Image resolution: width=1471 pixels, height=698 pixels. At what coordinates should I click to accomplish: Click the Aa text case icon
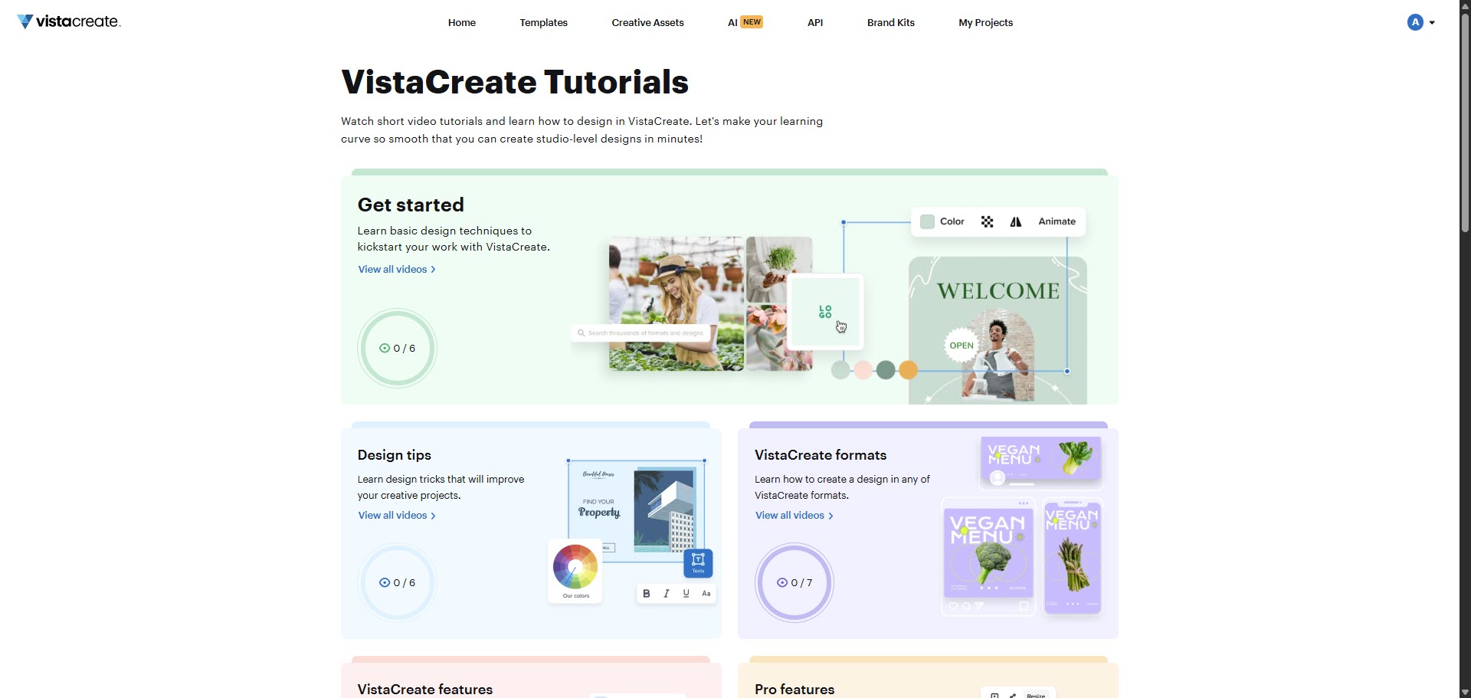[706, 594]
